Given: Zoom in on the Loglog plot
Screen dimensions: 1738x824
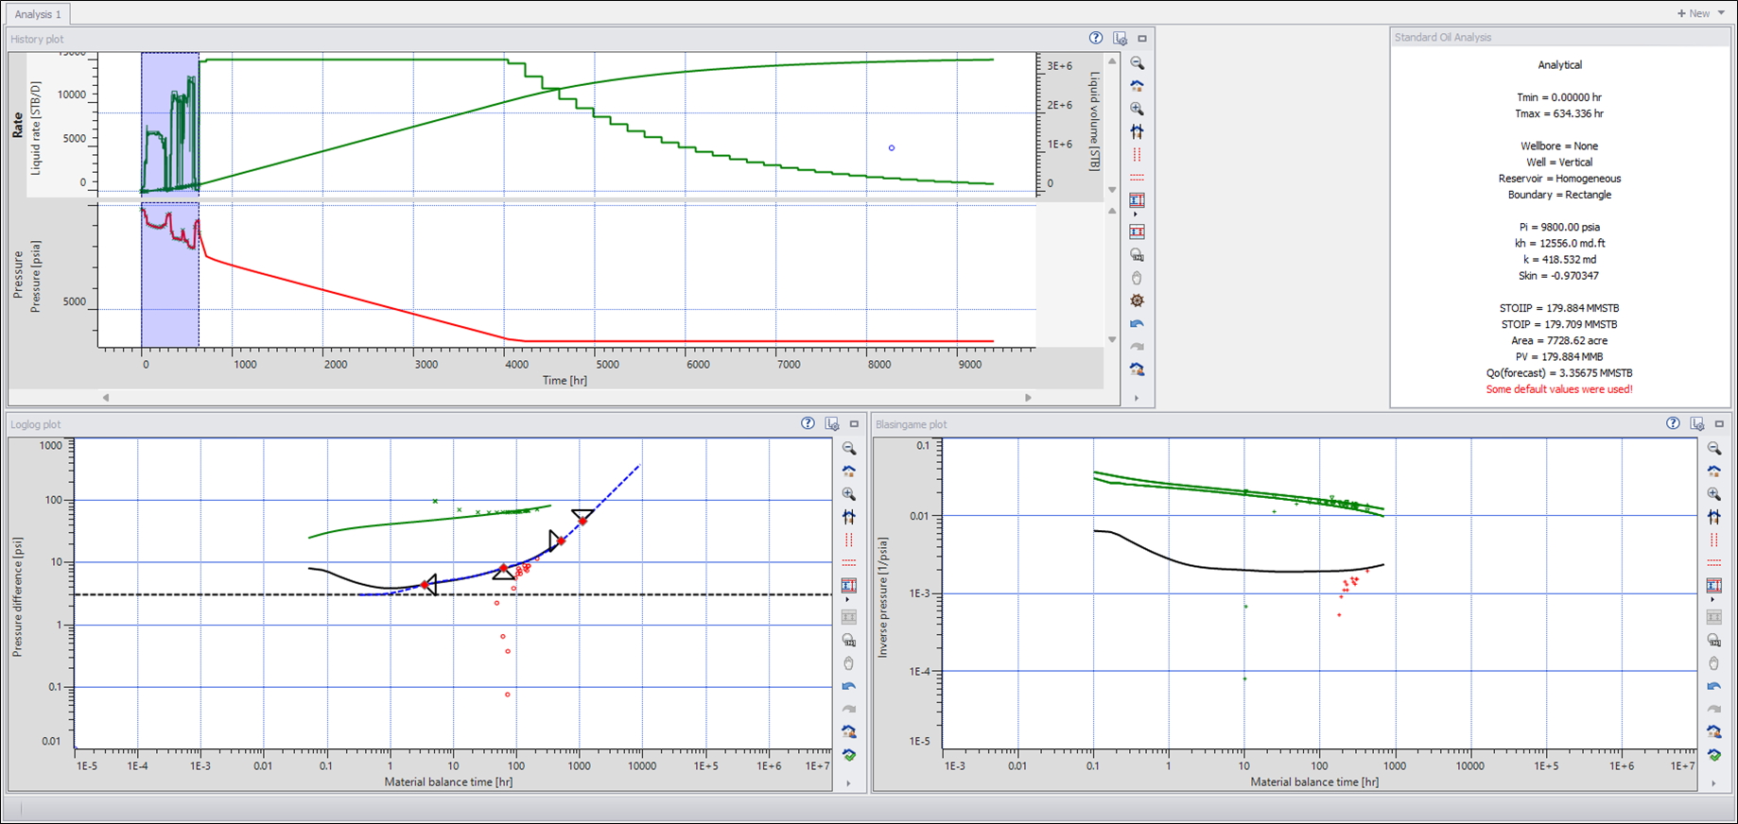Looking at the screenshot, I should click(848, 494).
